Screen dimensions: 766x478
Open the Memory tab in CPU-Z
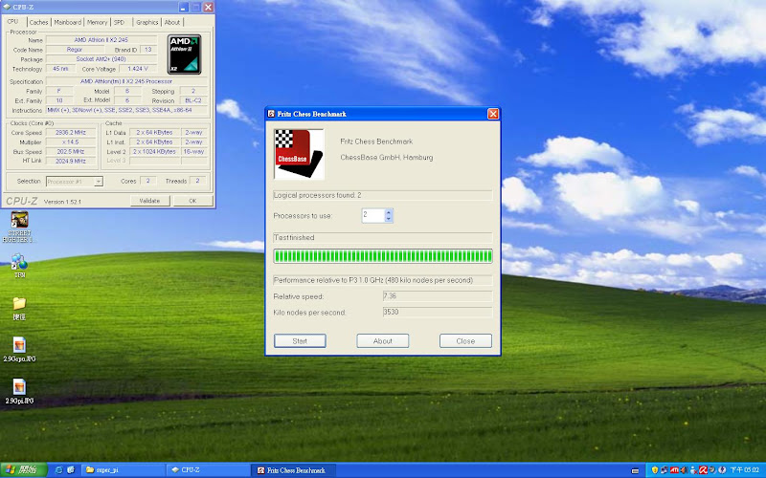[97, 22]
